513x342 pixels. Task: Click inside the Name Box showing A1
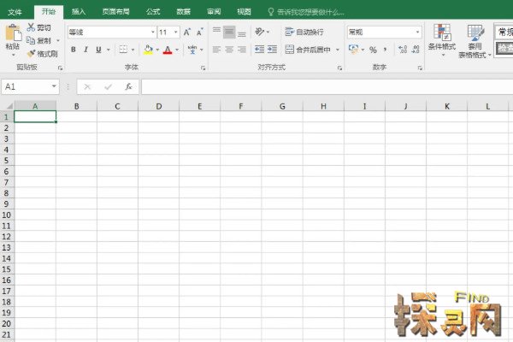(26, 86)
